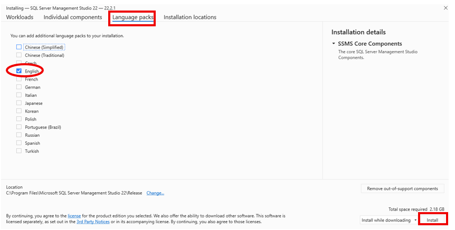Enable the Portuguese (Brazil) language pack
This screenshot has width=455, height=230.
coord(19,127)
